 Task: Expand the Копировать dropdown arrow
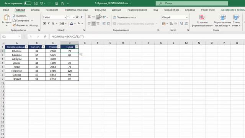[32, 20]
